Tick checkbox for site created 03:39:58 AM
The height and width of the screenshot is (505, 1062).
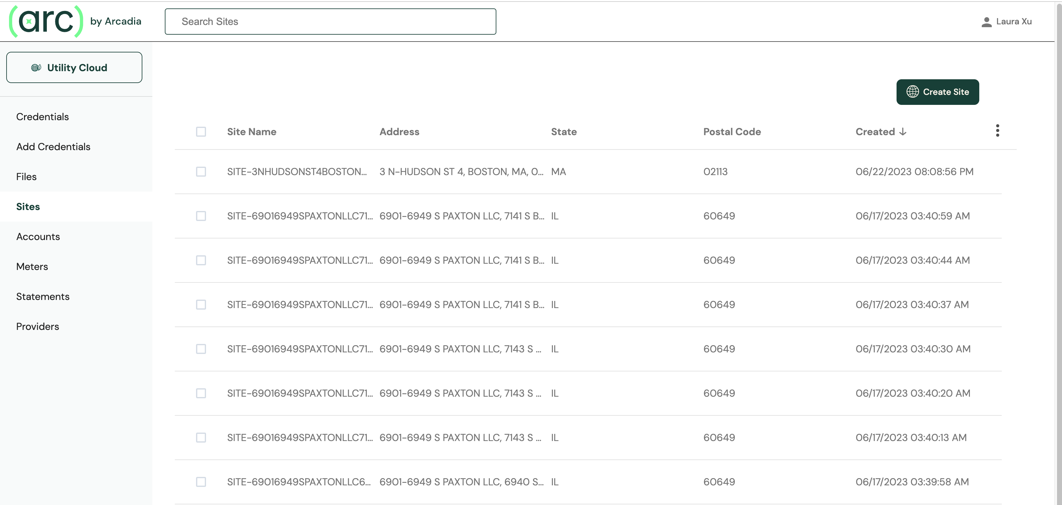click(201, 482)
